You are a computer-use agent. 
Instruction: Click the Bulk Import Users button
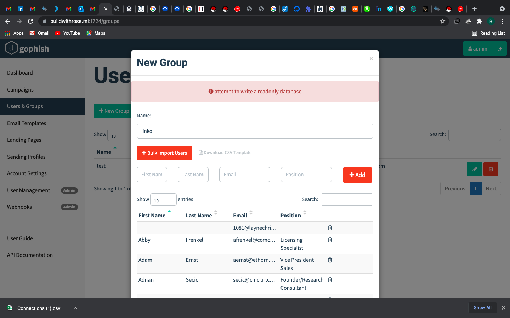pos(164,153)
